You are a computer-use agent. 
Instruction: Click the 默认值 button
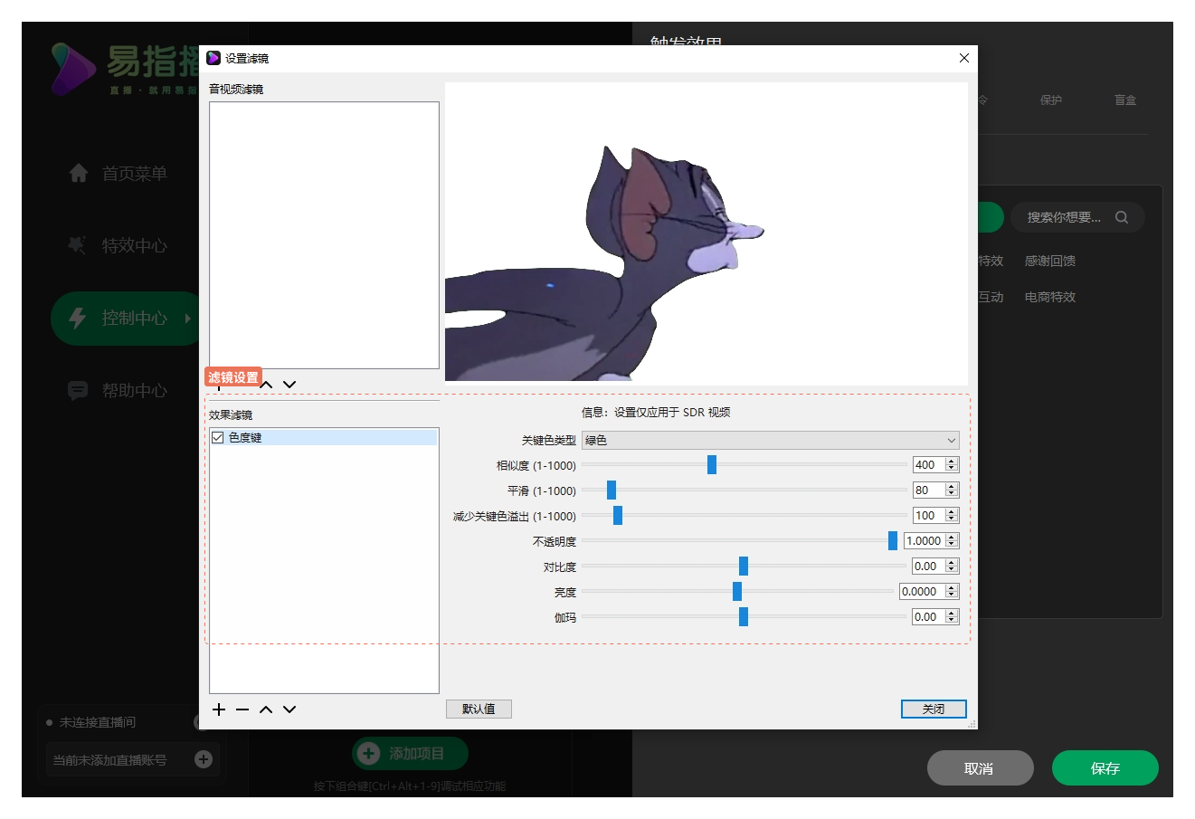pos(479,709)
